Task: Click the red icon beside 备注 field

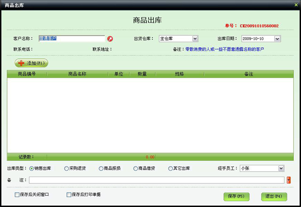Action: click(x=289, y=180)
